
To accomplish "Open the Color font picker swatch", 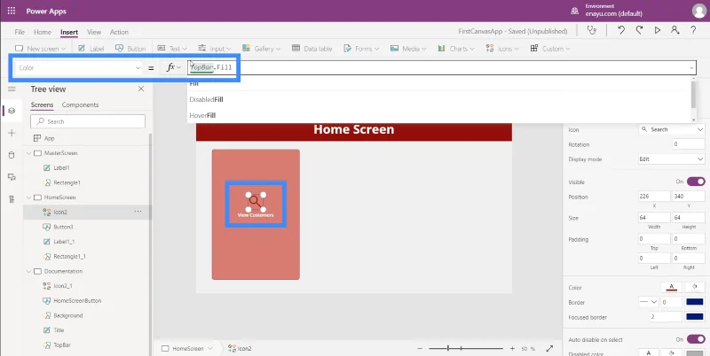I will coord(672,287).
